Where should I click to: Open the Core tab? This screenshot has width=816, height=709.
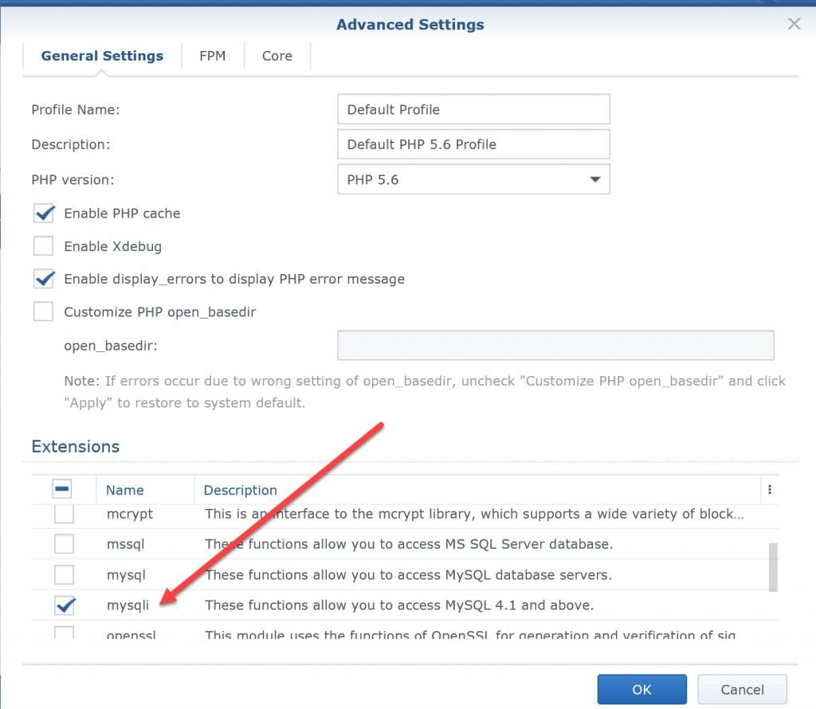(x=277, y=56)
